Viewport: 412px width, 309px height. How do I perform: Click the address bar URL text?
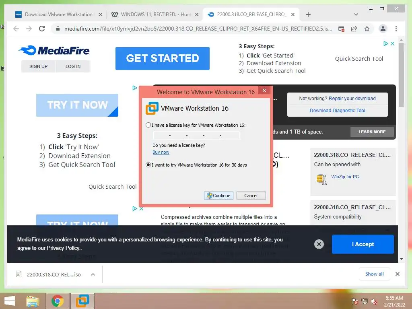(x=198, y=29)
